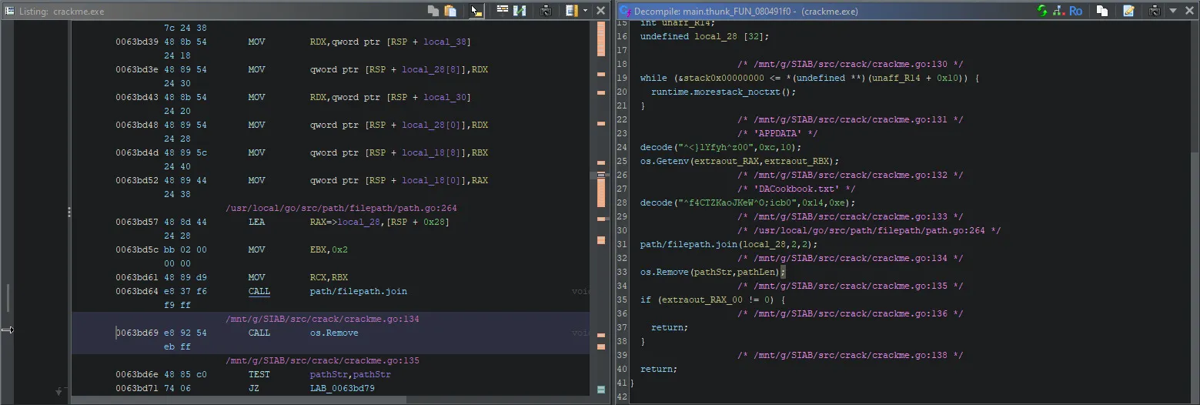The image size is (1200, 405).
Task: Click the Copy icon in Decompile toolbar
Action: 1102,11
